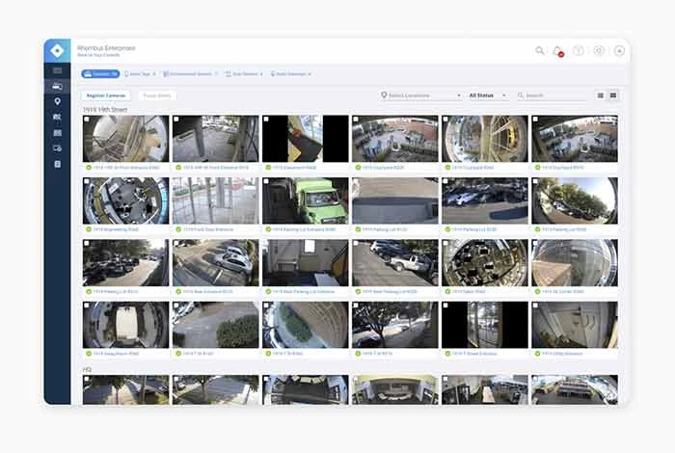Open the location pin sidebar item
This screenshot has height=453, width=675.
pos(57,101)
